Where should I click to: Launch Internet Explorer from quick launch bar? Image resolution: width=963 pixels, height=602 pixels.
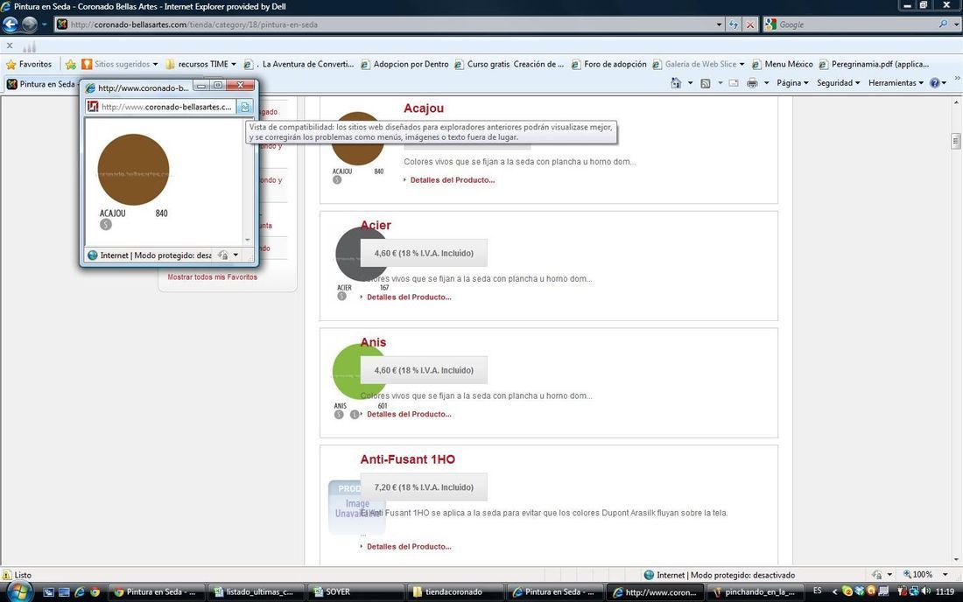(79, 592)
